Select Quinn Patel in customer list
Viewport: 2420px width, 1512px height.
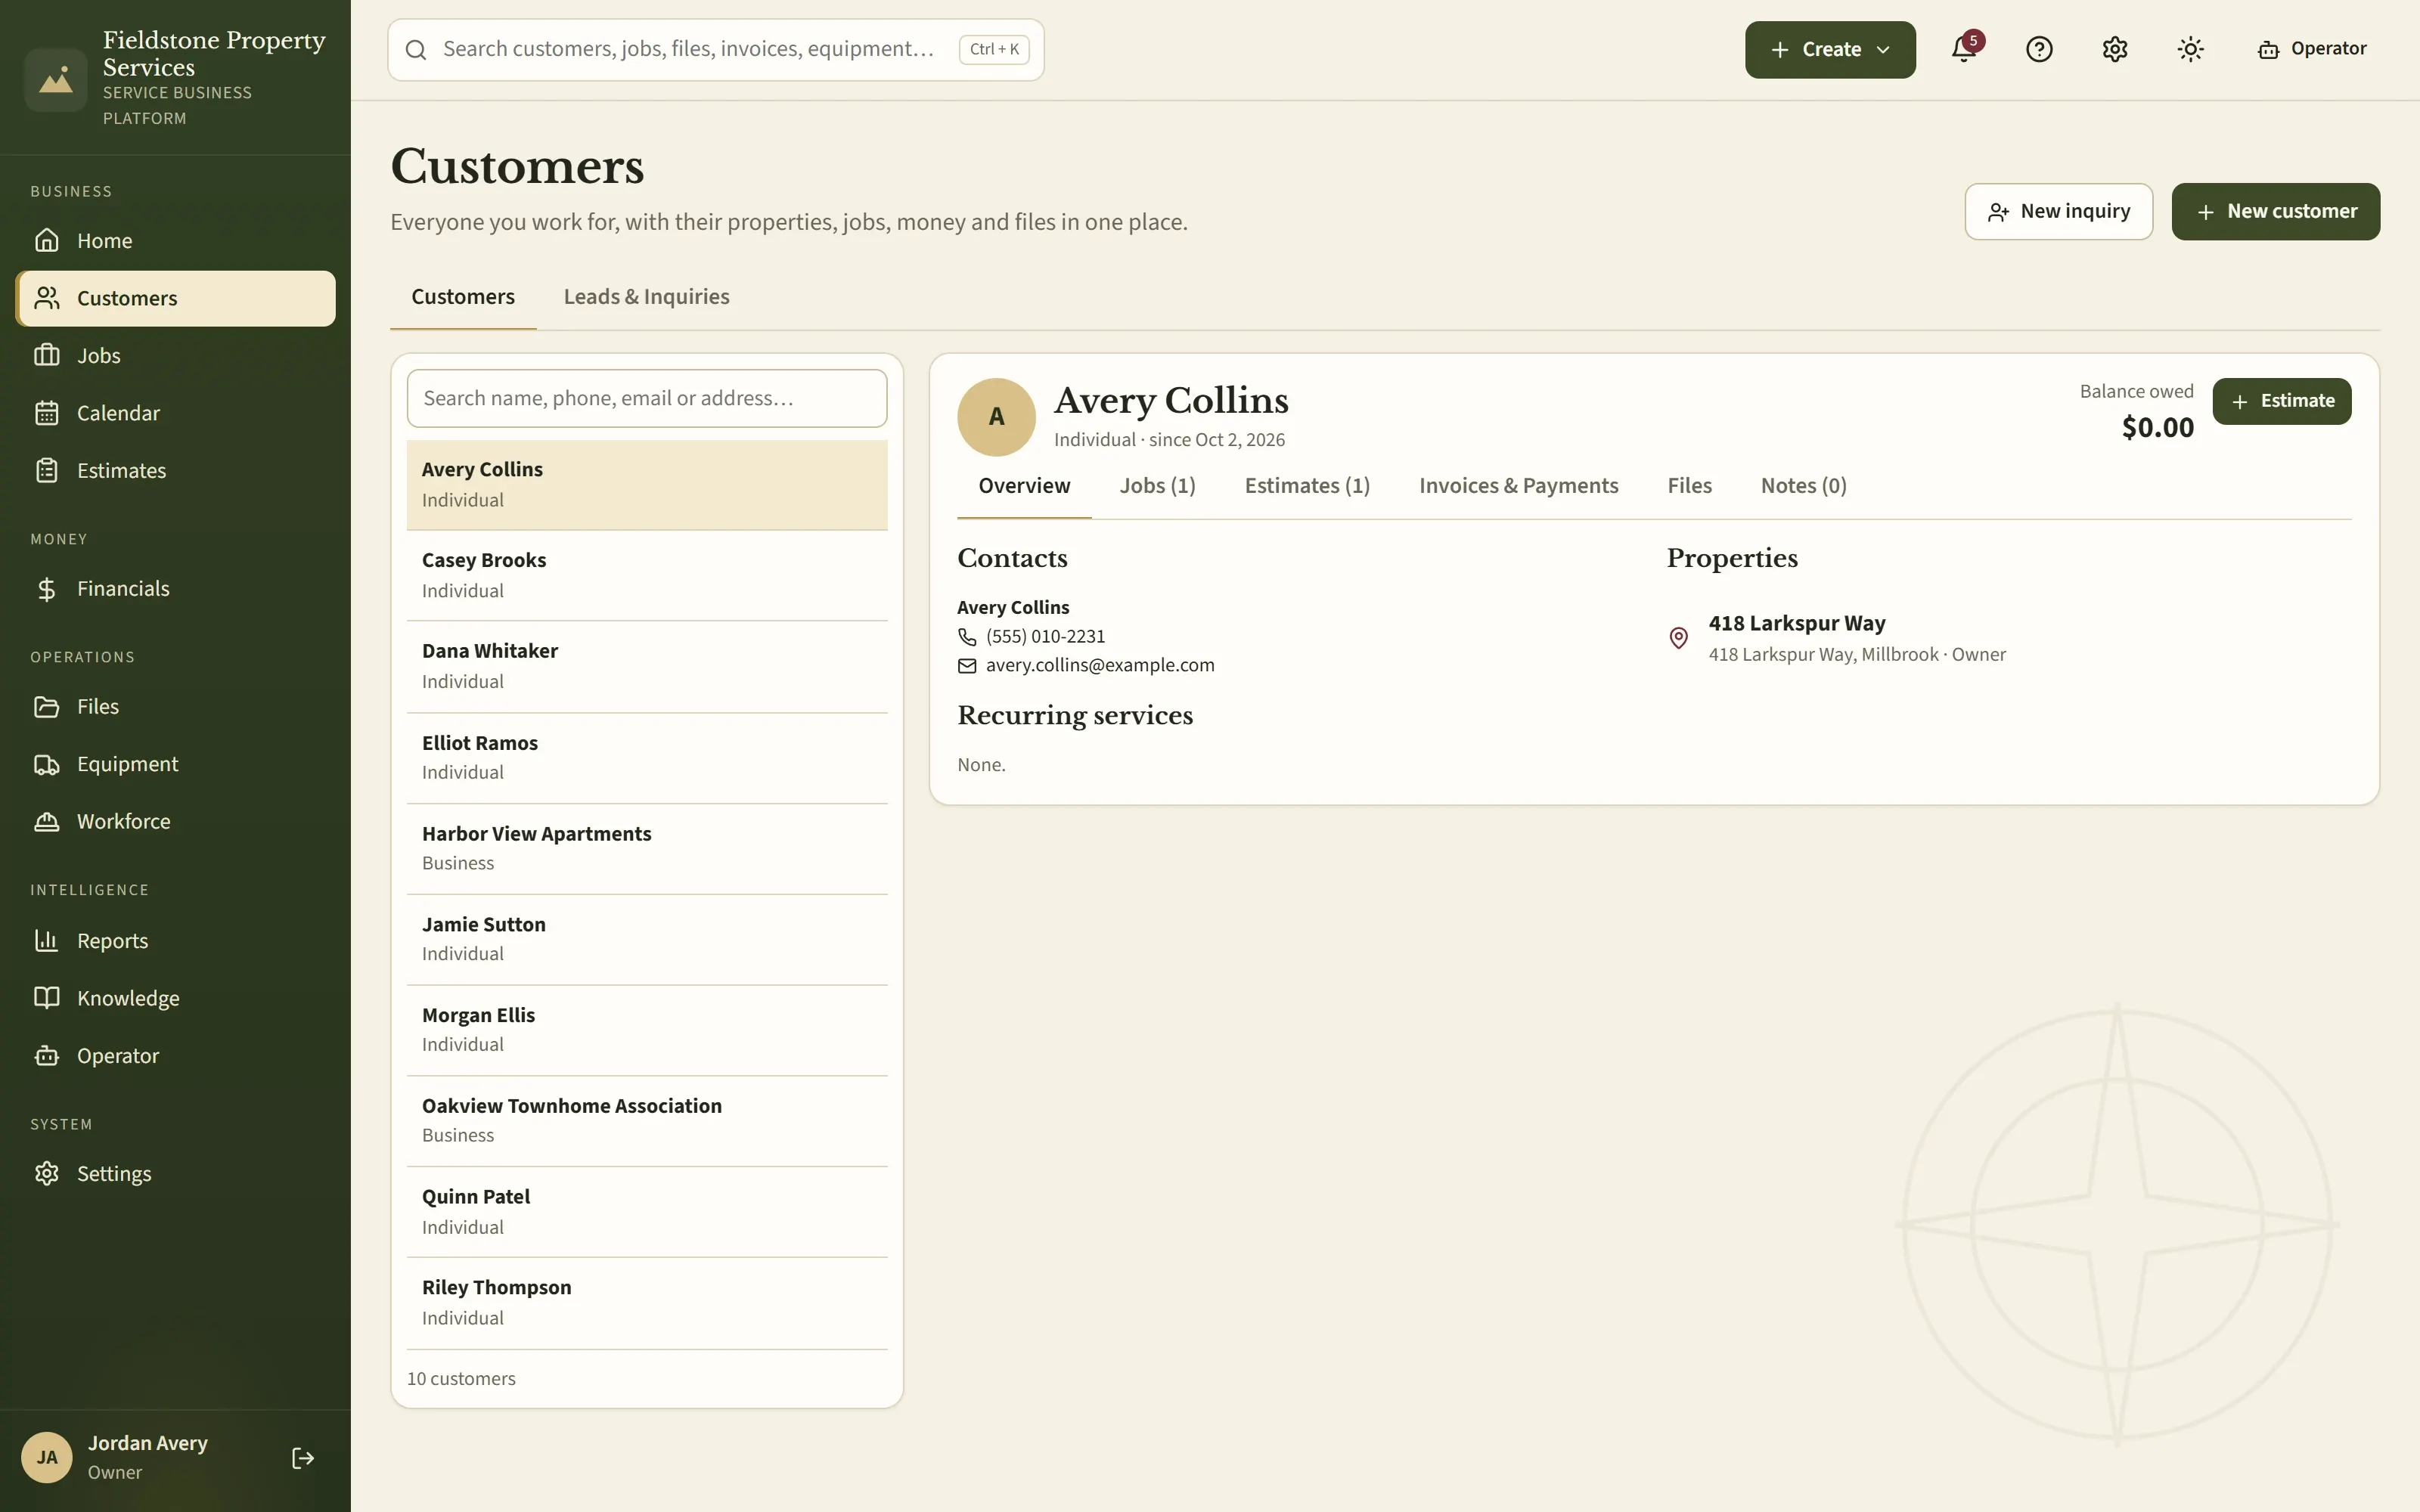point(646,1212)
